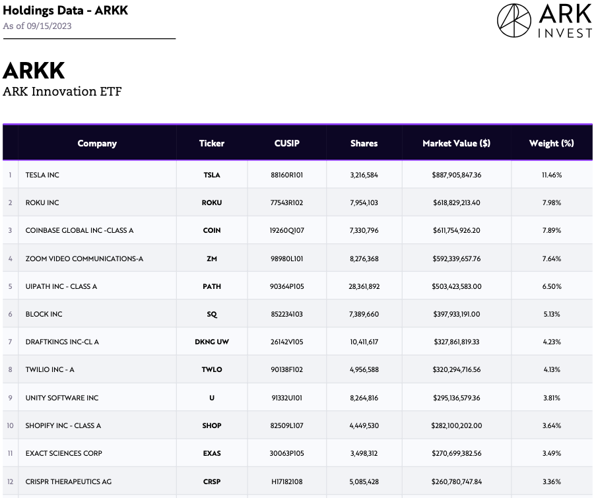
Task: Click the U ticker cell
Action: pyautogui.click(x=212, y=398)
